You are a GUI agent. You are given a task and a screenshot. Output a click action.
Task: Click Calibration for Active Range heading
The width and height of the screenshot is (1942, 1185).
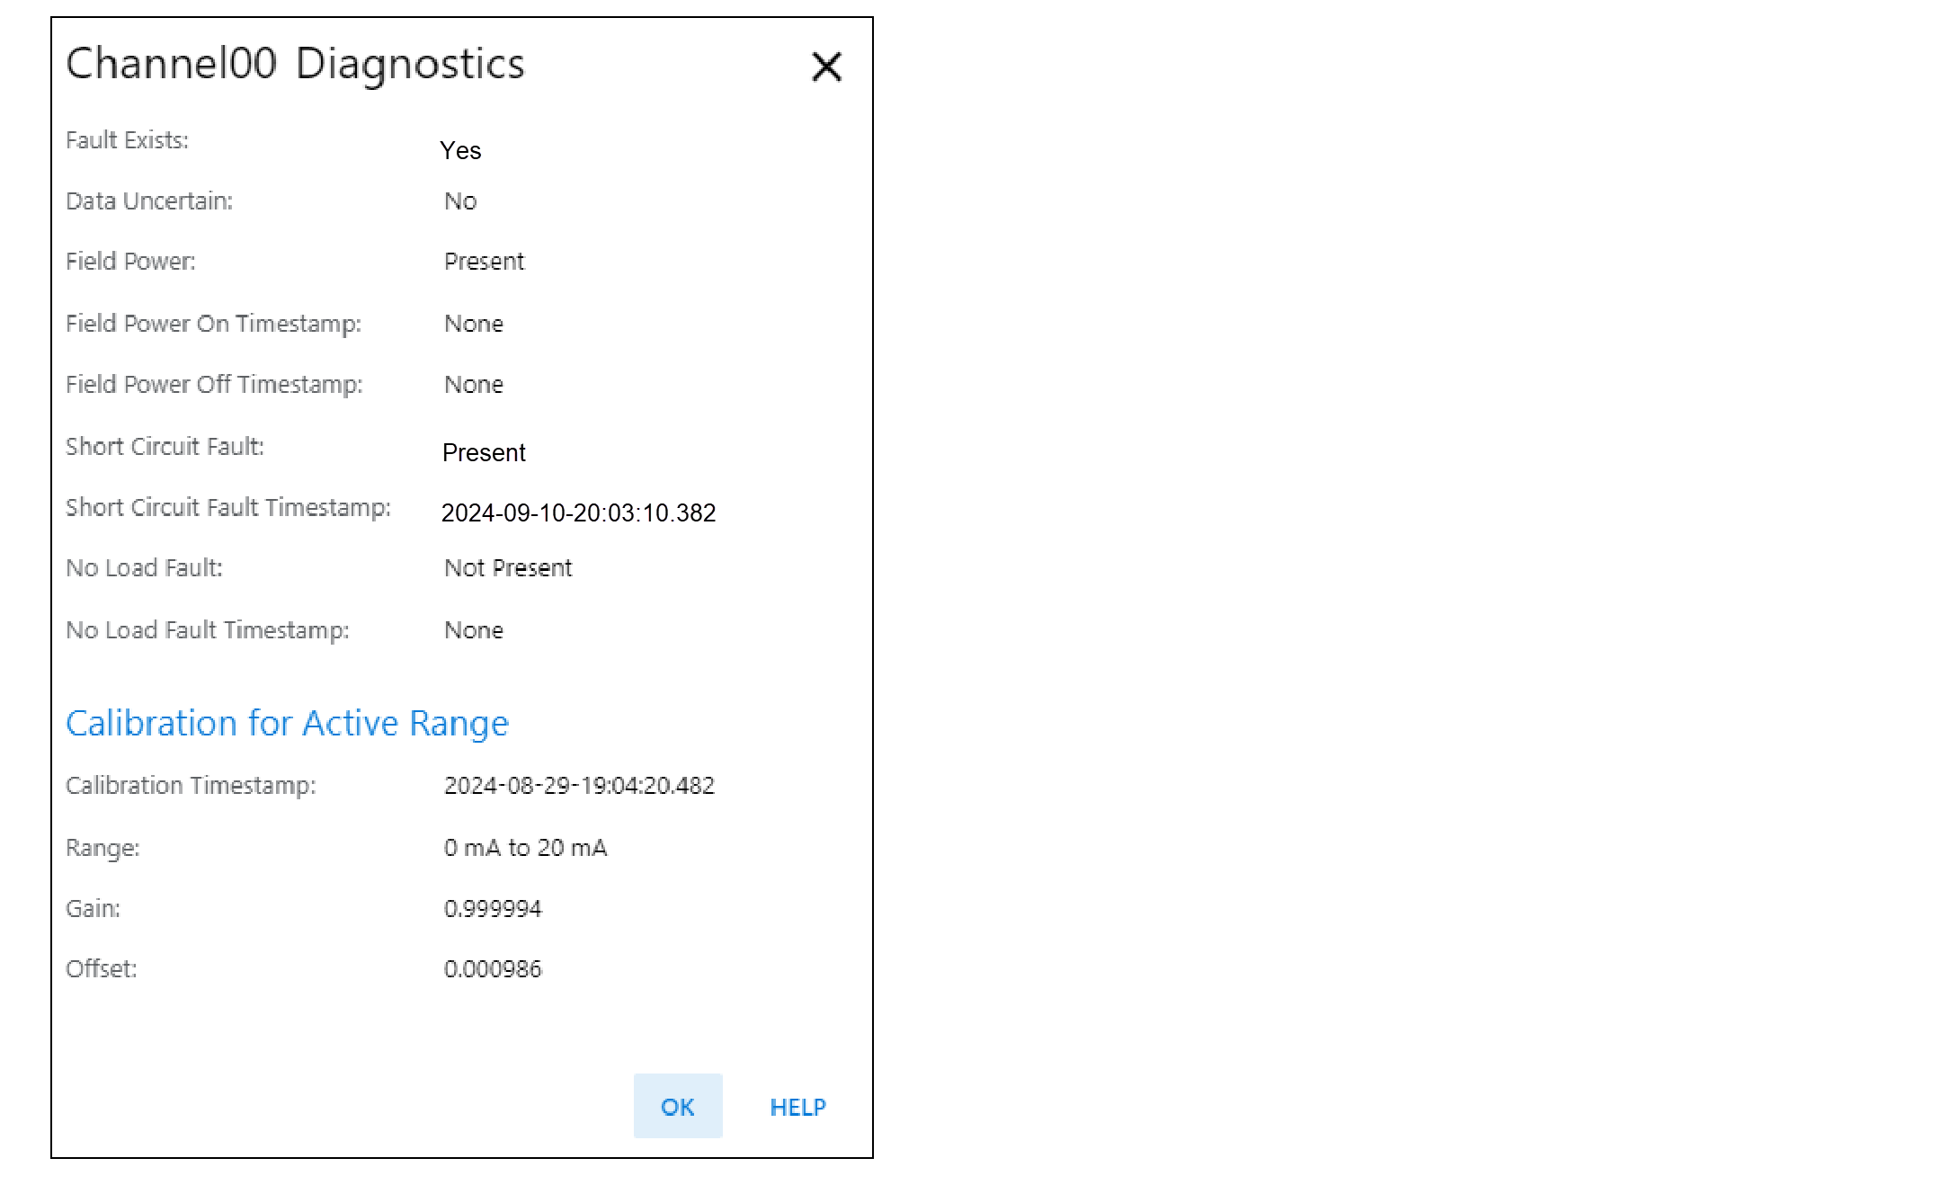pyautogui.click(x=287, y=723)
